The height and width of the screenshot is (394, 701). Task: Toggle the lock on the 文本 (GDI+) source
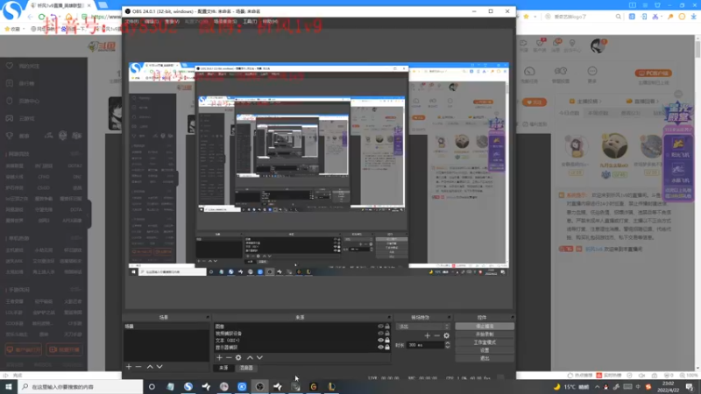[387, 341]
